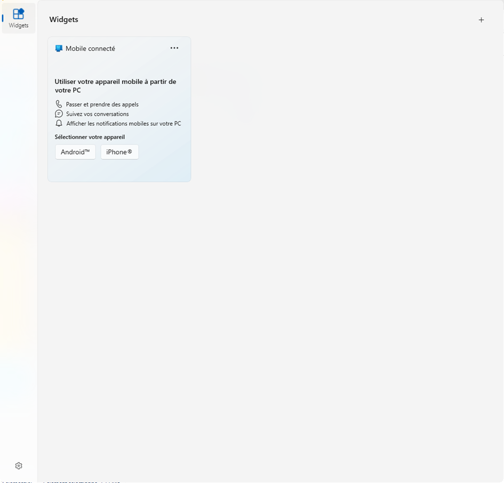504x483 pixels.
Task: Open the Widgets settings gear
Action: pos(18,465)
